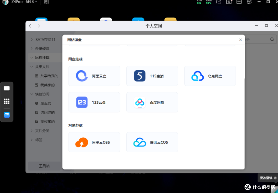Click the 网盘挂载 section heading

75,59
